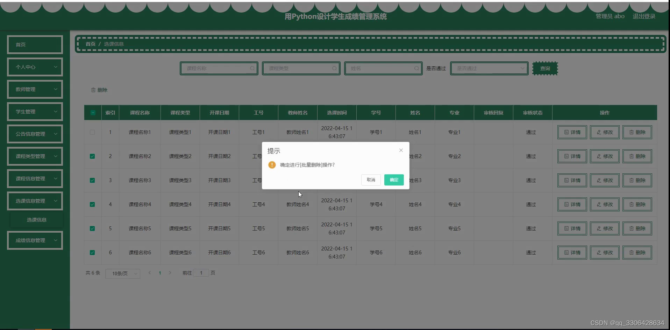Click 首页 in the breadcrumb
The width and height of the screenshot is (670, 330).
pos(91,44)
